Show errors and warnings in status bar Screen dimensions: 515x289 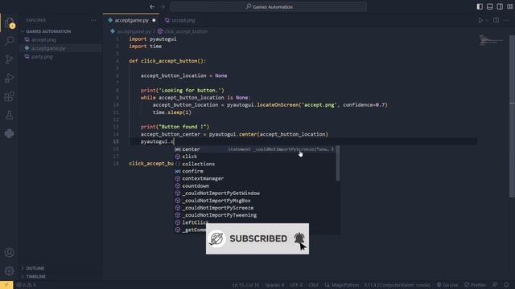(x=27, y=285)
